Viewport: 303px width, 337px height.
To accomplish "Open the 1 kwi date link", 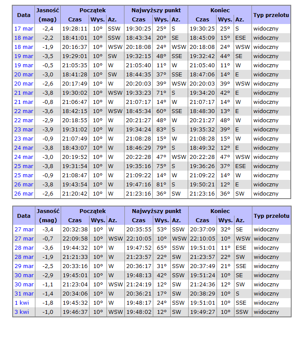I will pyautogui.click(x=22, y=303).
